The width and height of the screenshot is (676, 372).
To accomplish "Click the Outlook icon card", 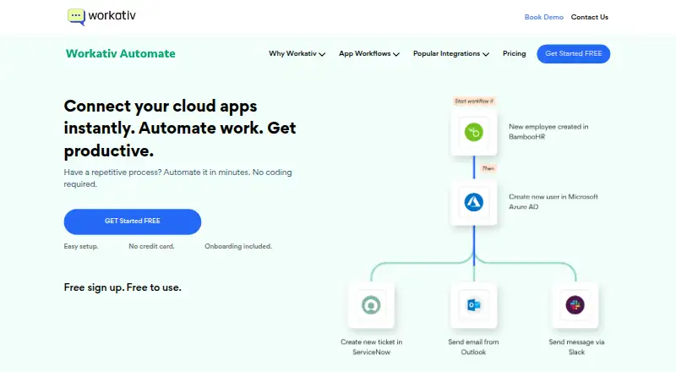I will coord(474,305).
